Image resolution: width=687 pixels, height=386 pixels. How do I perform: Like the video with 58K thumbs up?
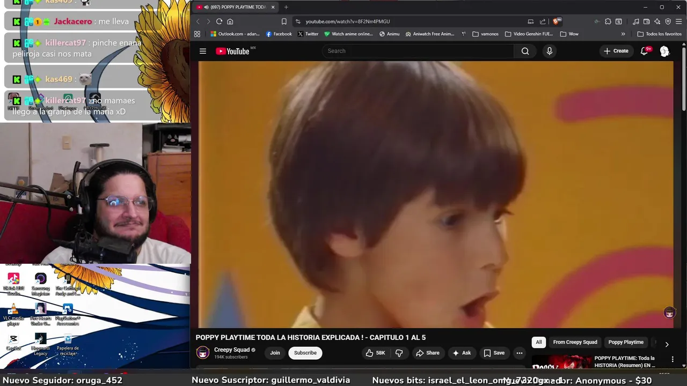(375, 353)
